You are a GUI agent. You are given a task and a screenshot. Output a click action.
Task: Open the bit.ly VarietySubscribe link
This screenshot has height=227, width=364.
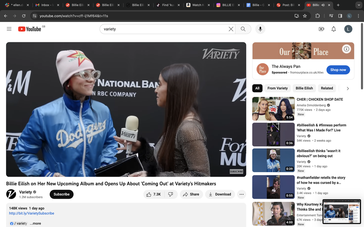click(x=31, y=213)
